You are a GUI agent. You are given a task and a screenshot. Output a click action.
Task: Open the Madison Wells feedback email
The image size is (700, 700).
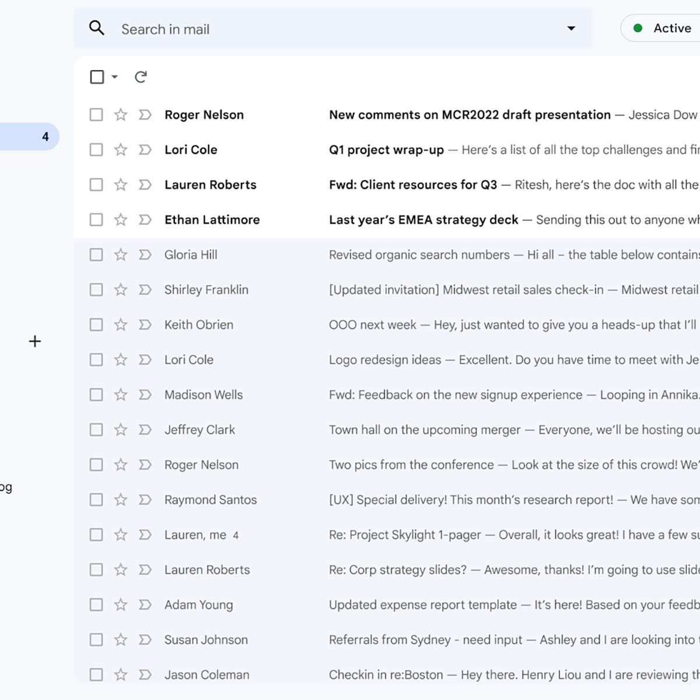pos(455,395)
